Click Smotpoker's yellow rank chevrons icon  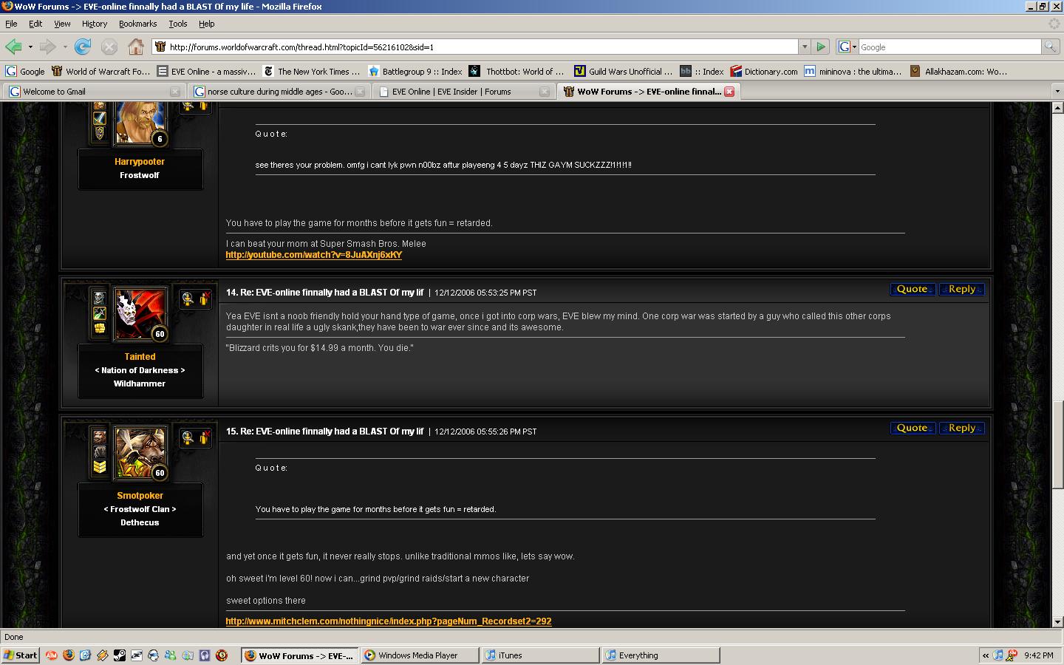click(99, 467)
